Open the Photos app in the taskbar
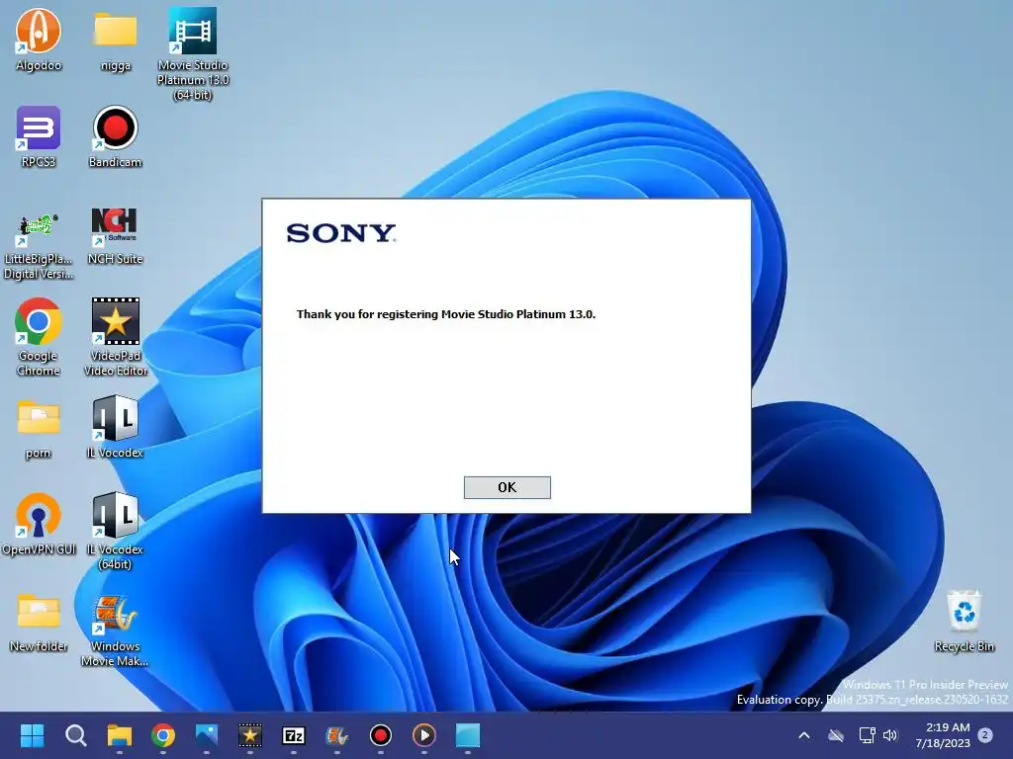 point(207,735)
